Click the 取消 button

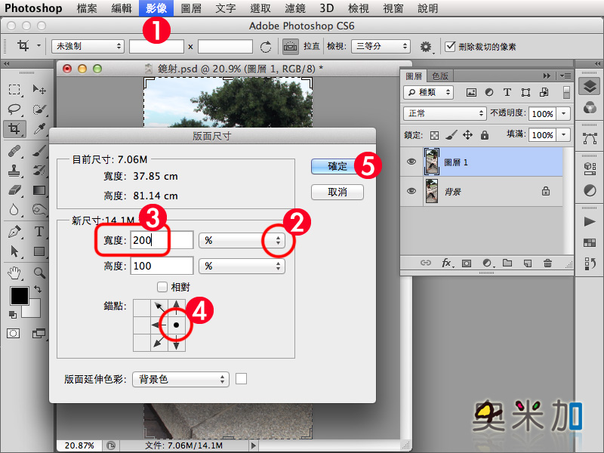point(337,192)
